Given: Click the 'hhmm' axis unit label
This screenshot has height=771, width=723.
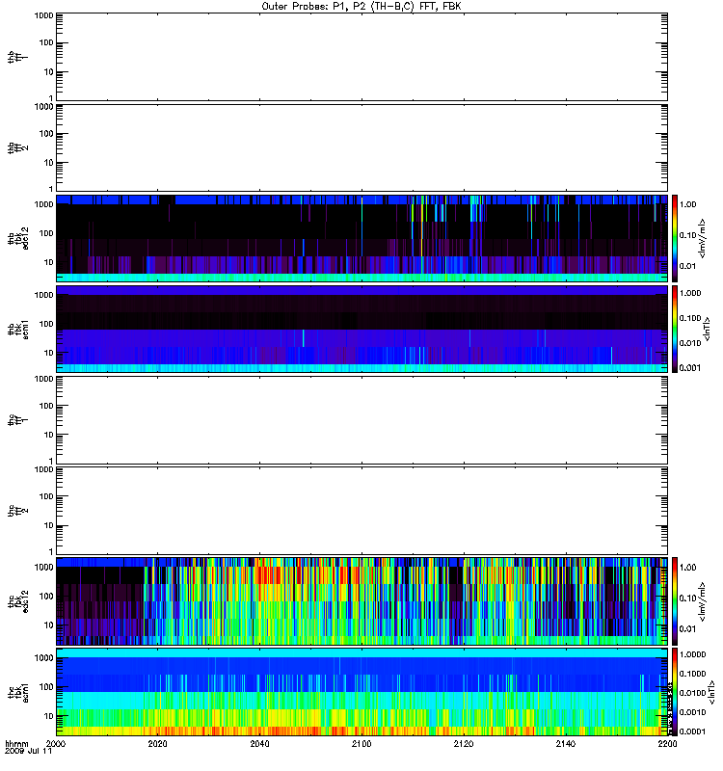Looking at the screenshot, I should point(16,744).
